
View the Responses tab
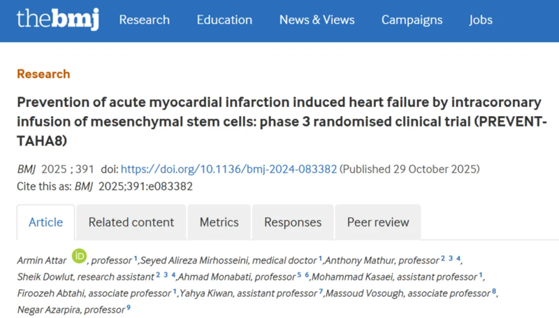coord(293,222)
